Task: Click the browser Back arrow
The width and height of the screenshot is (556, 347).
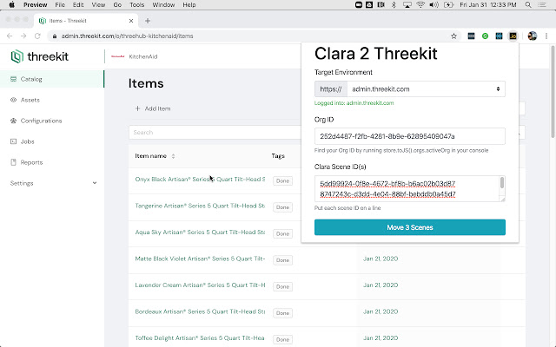Action: tap(10, 36)
